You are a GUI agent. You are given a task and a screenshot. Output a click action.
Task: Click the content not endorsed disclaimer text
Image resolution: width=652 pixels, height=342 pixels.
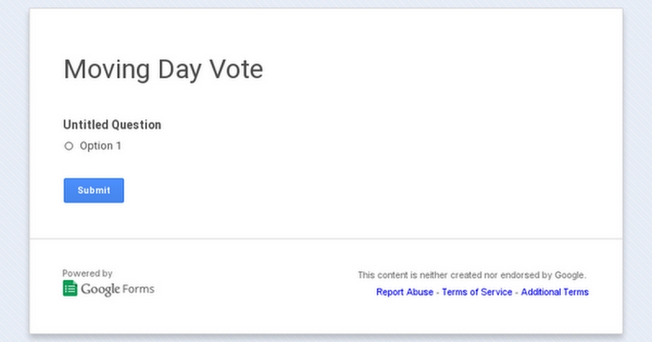[x=471, y=275]
